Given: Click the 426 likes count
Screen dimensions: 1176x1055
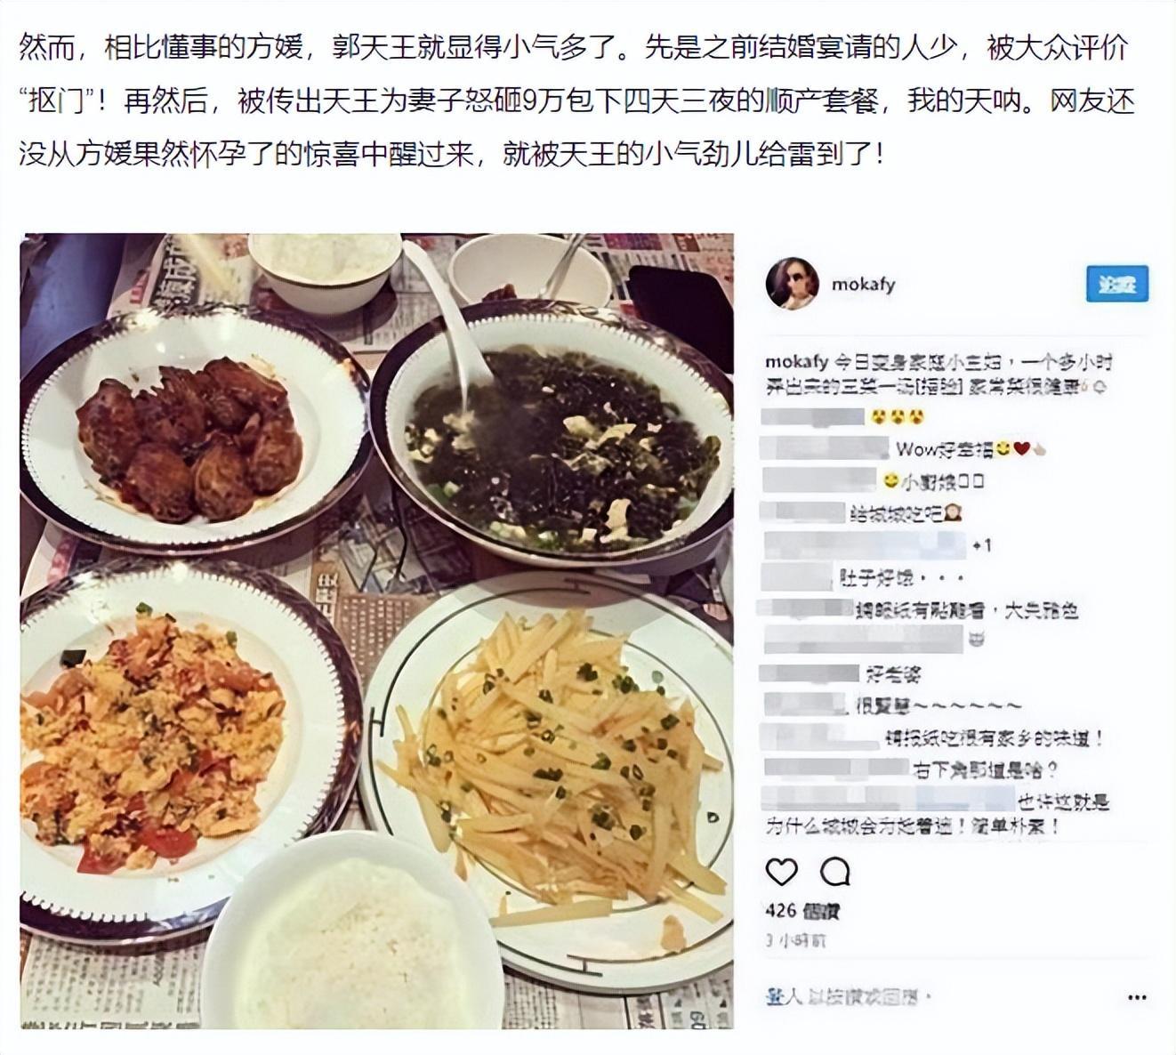Looking at the screenshot, I should tap(802, 911).
